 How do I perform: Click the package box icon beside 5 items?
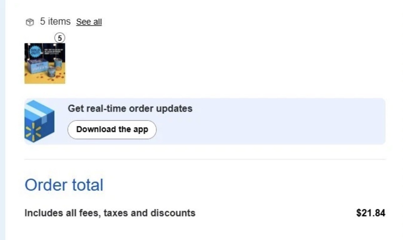pyautogui.click(x=30, y=22)
